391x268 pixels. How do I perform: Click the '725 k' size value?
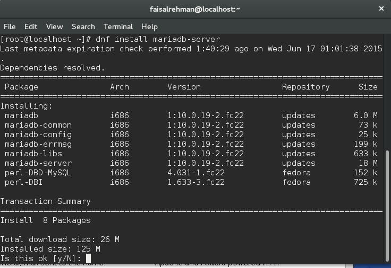tap(365, 182)
